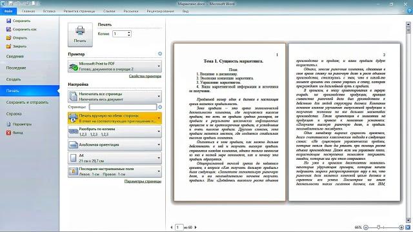Click the Save icon in the sidebar
Screen dimensions: 413x232
[8, 21]
